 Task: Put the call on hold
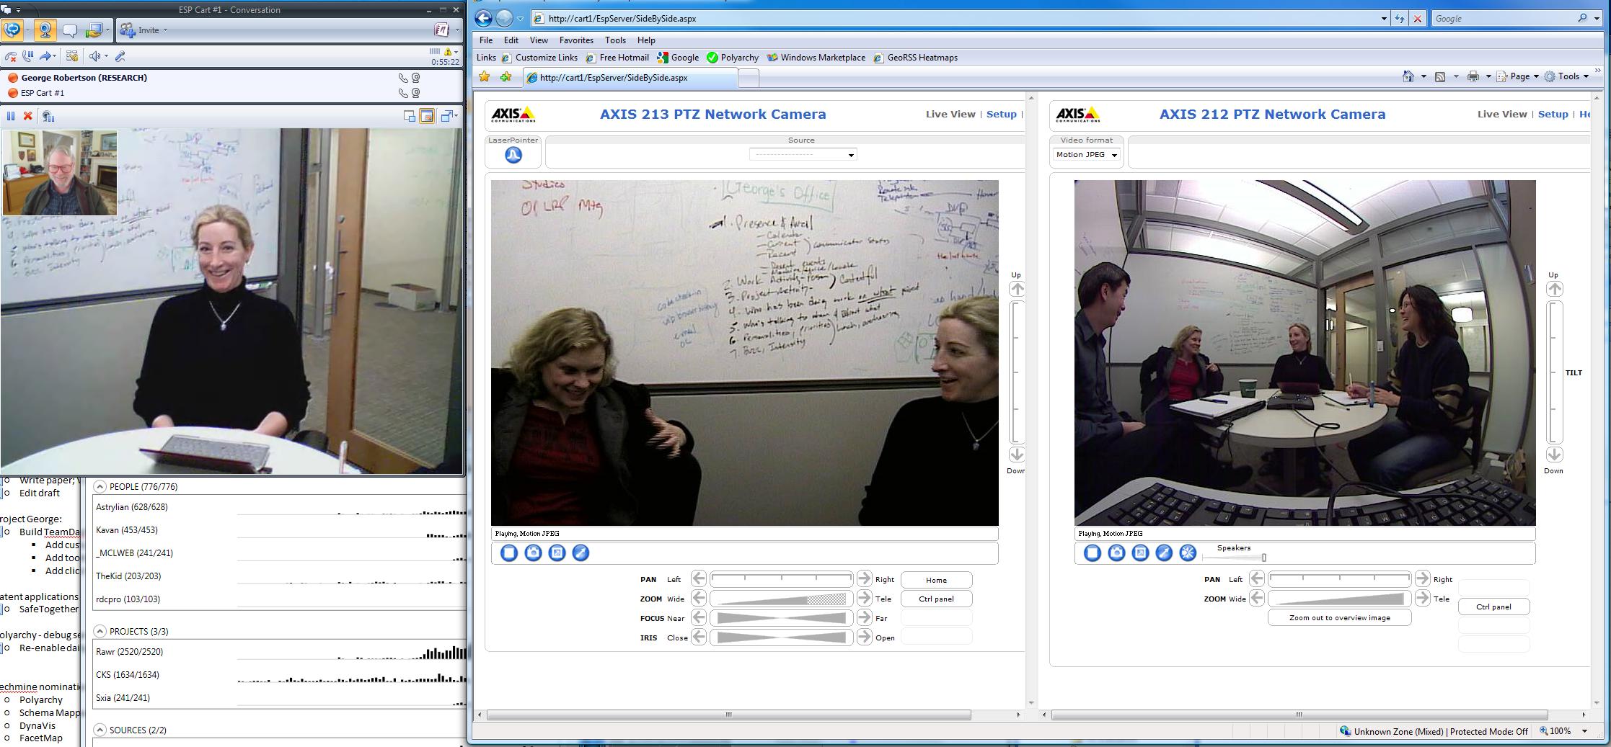(28, 56)
